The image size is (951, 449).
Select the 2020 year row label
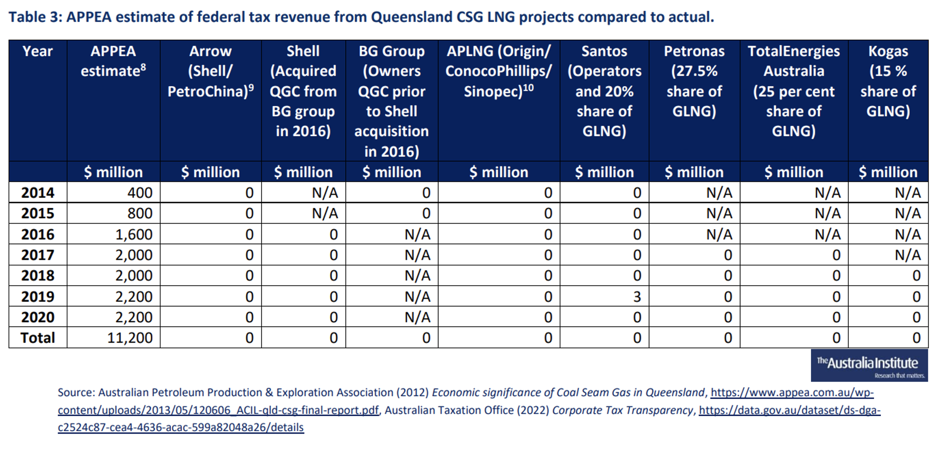click(x=38, y=317)
